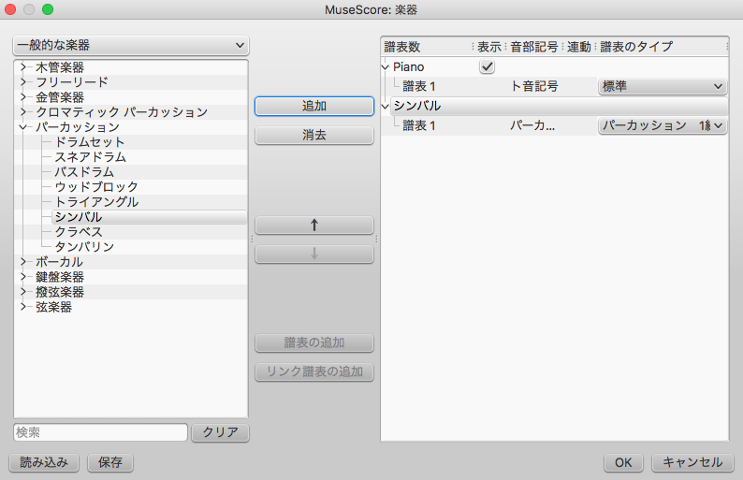Select クラベス instrument
This screenshot has height=480, width=743.
79,232
